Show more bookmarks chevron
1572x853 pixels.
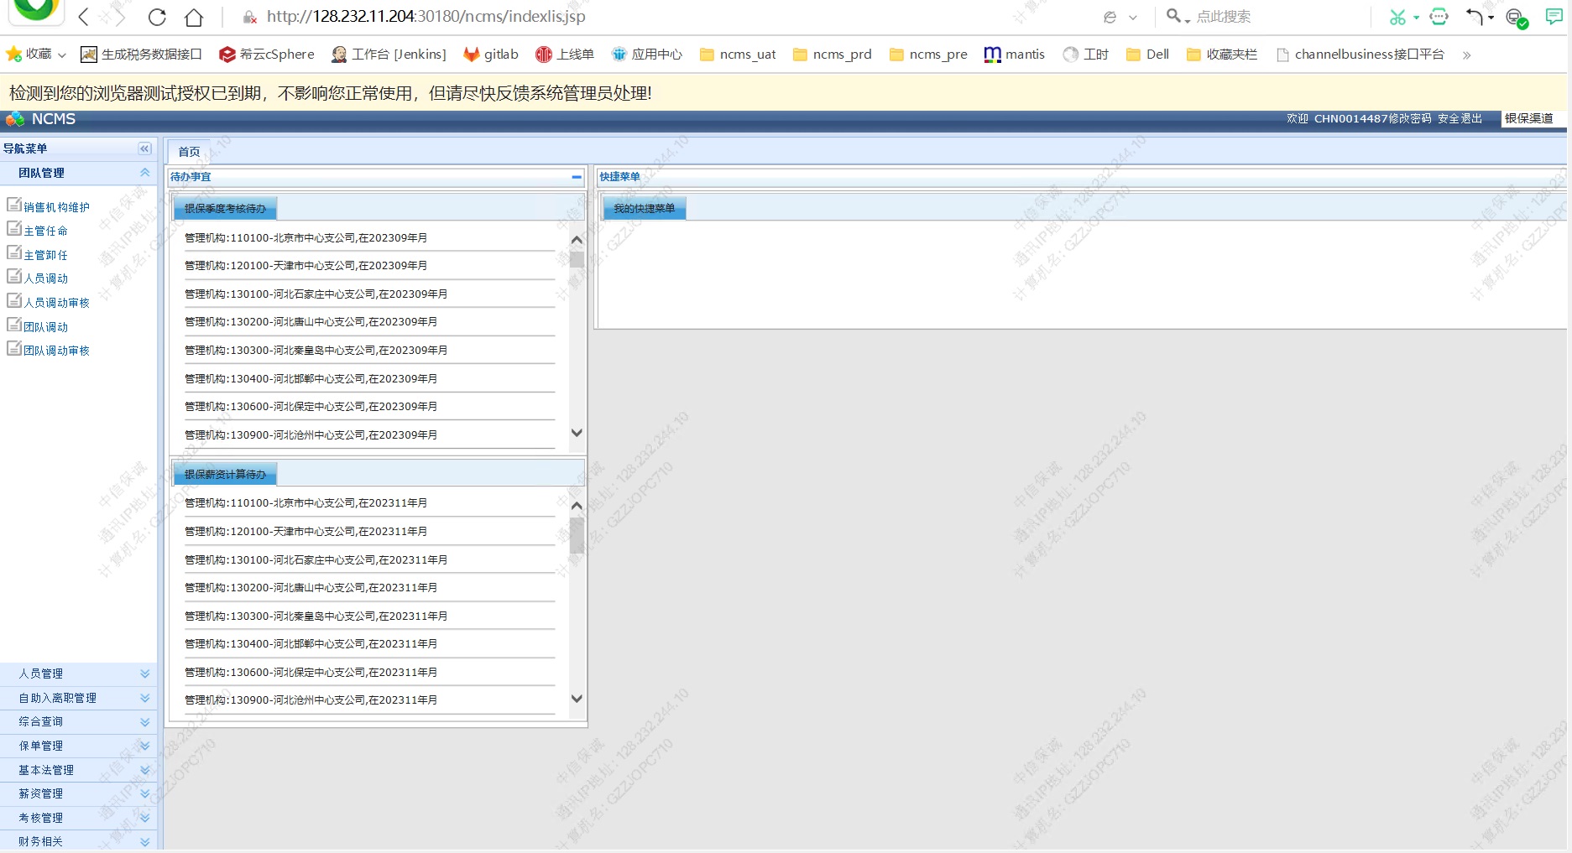click(1466, 55)
